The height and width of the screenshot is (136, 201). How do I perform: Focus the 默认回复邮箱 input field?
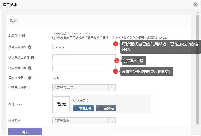coord(84,68)
